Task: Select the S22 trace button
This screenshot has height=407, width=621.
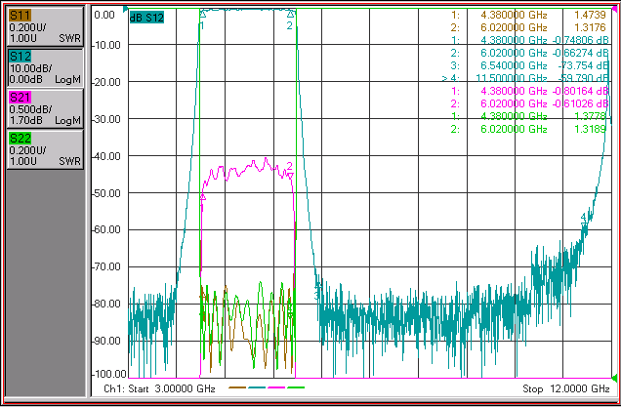Action: click(45, 149)
